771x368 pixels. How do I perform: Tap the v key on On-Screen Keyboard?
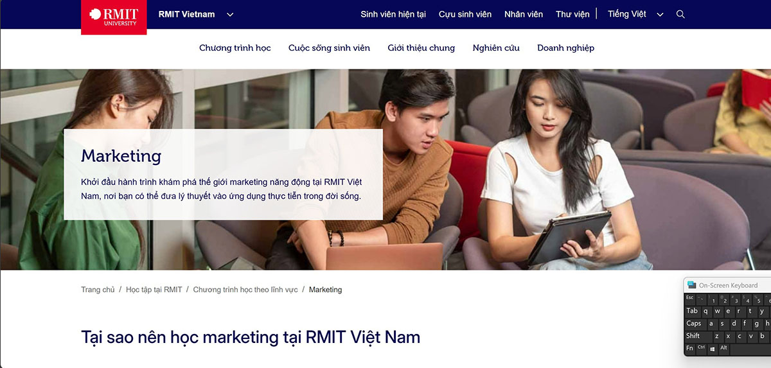click(x=752, y=337)
